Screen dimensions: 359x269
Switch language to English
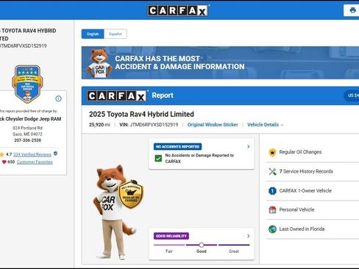[93, 34]
